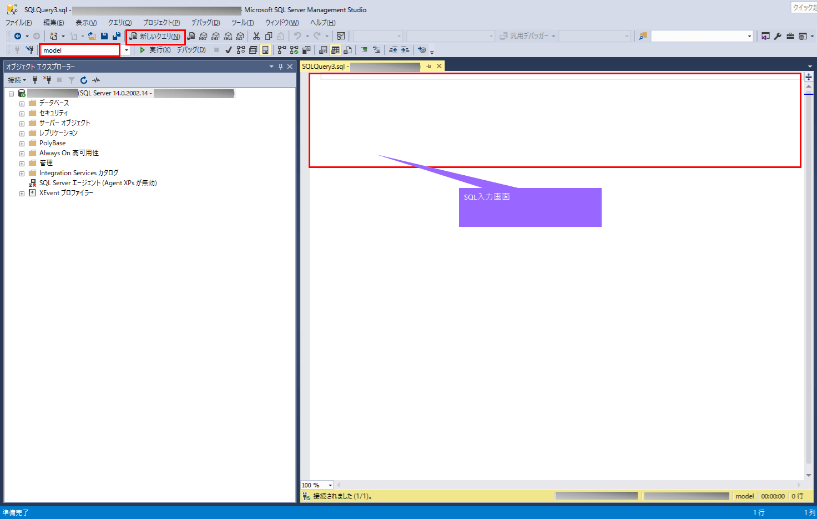Screen dimensions: 817x519
Task: Expand the サーバー オブジェクト folder
Action: click(22, 124)
